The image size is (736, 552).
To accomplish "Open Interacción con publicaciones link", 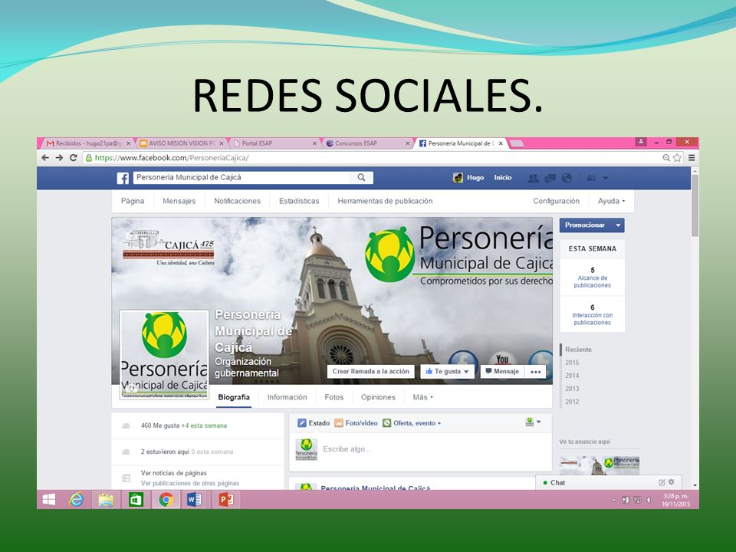I will click(593, 319).
